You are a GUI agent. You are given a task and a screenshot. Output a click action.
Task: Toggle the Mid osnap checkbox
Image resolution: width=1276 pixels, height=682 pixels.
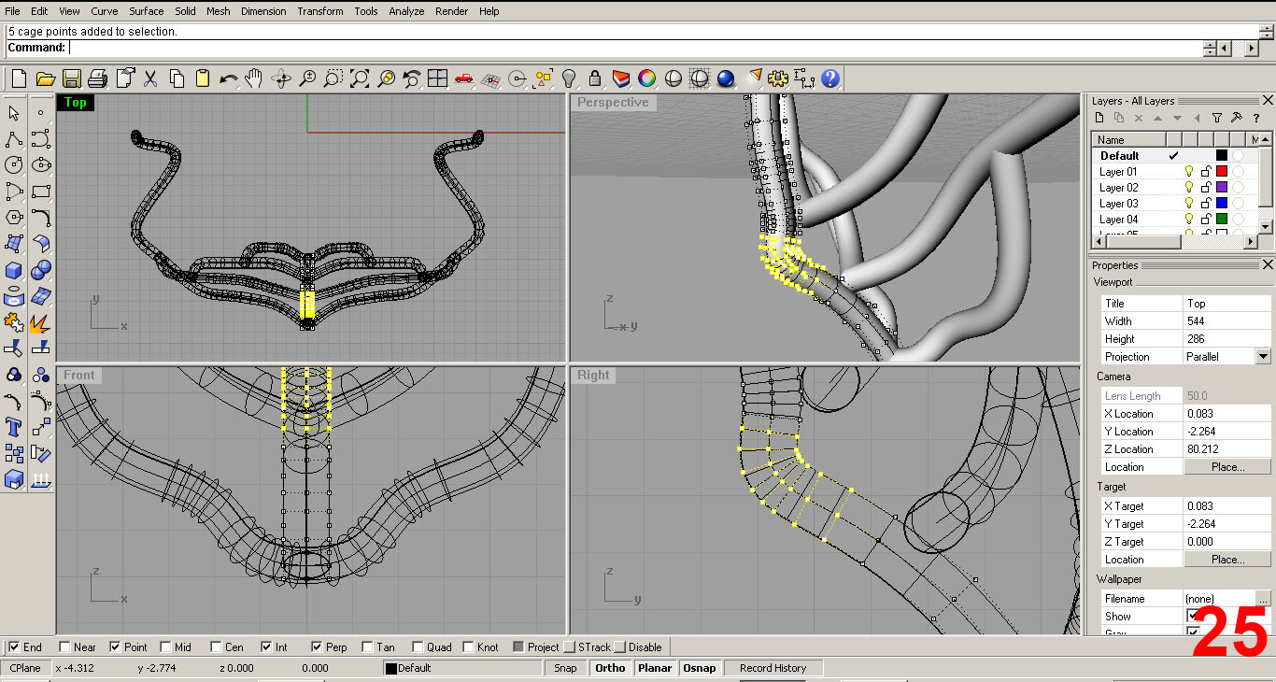pos(165,646)
